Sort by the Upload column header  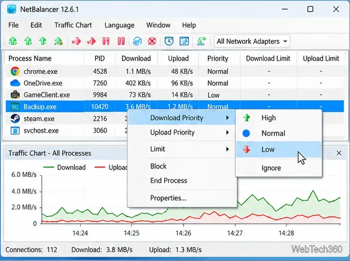(x=178, y=59)
